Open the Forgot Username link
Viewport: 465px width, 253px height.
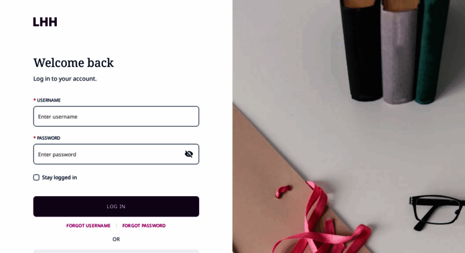pyautogui.click(x=89, y=225)
